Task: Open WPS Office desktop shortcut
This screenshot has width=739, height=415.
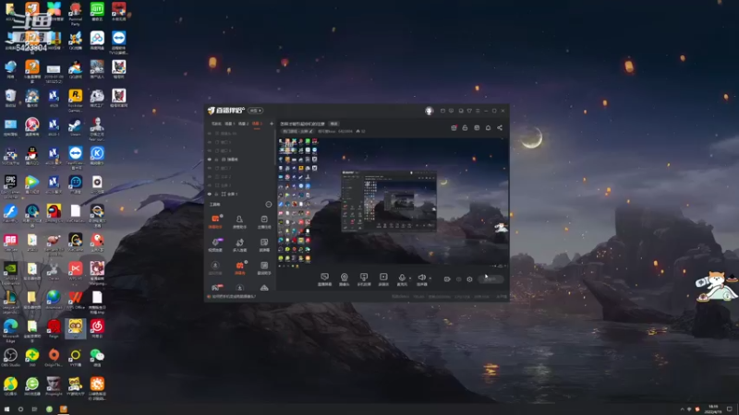Action: coord(76,300)
